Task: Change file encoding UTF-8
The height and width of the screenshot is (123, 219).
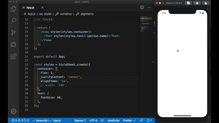Action: click(93, 120)
